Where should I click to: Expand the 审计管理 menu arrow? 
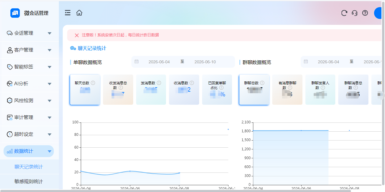coord(50,118)
